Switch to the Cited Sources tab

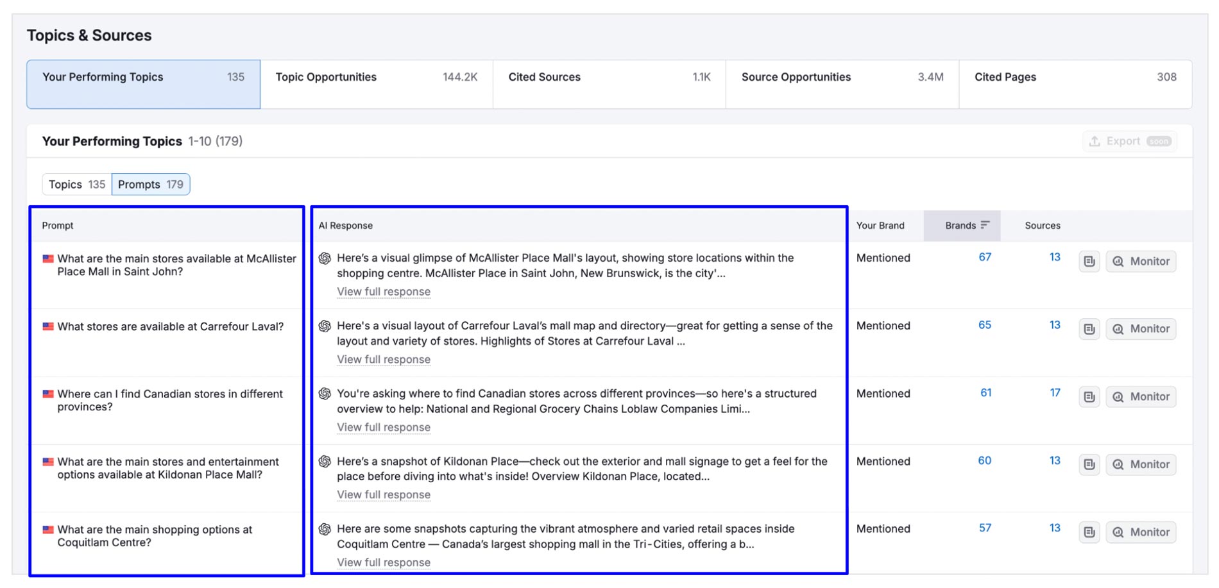coord(544,77)
